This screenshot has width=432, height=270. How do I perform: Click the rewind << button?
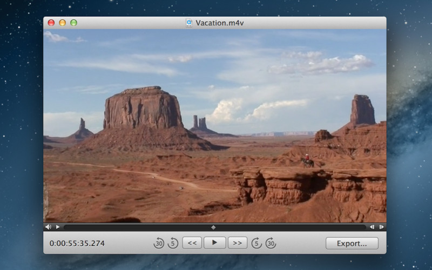[x=192, y=242]
